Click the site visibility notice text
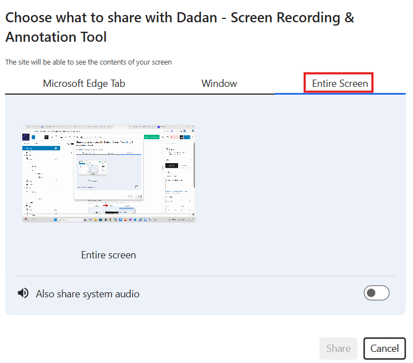This screenshot has height=363, width=413. click(x=88, y=62)
